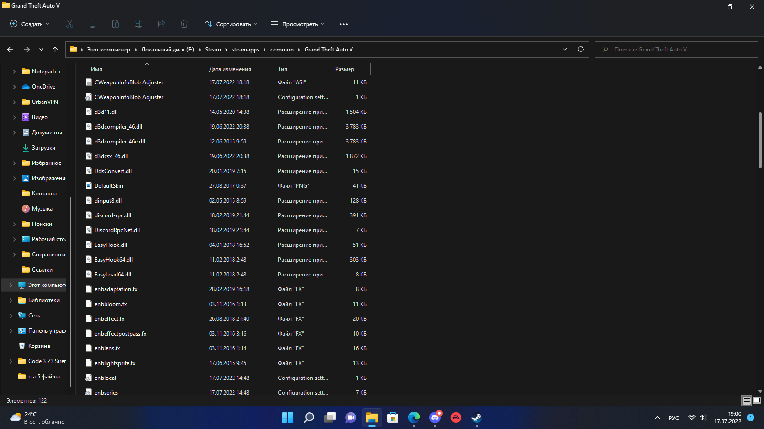764x429 pixels.
Task: Click the Cut scissors icon in toolbar
Action: click(x=70, y=24)
